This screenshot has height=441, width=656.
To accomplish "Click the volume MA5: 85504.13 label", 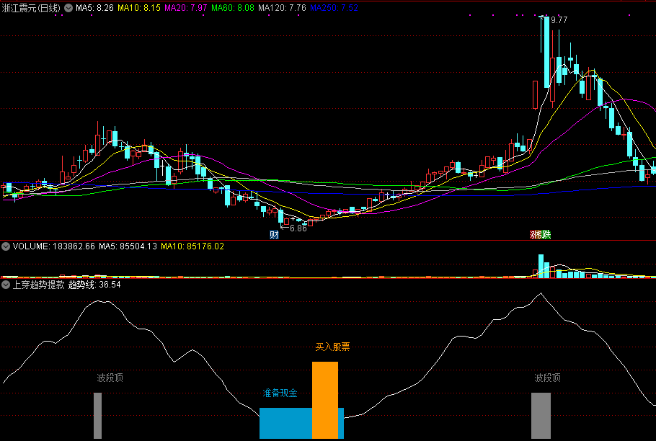I will [128, 246].
